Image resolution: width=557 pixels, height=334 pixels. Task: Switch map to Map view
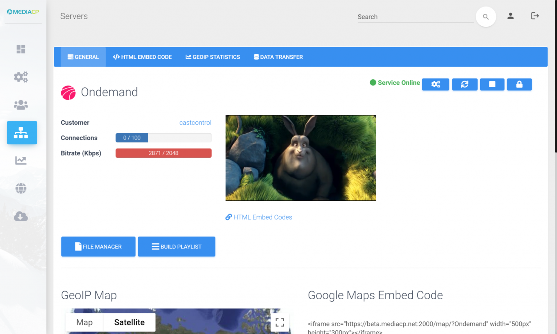click(84, 322)
